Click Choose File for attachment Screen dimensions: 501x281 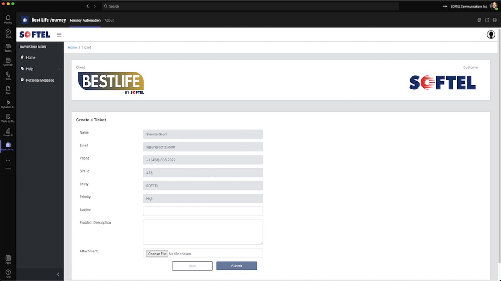tap(157, 254)
